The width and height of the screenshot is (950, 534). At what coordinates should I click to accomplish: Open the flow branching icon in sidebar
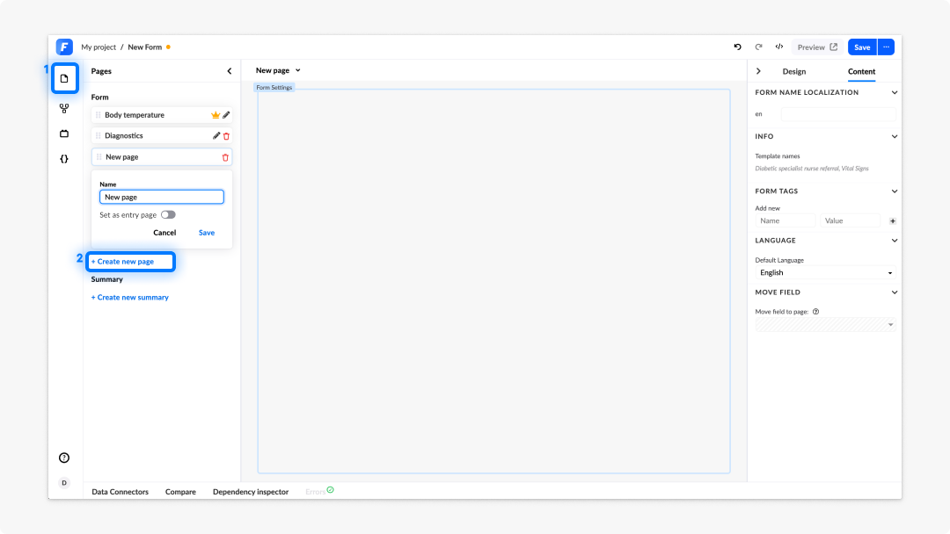(64, 108)
